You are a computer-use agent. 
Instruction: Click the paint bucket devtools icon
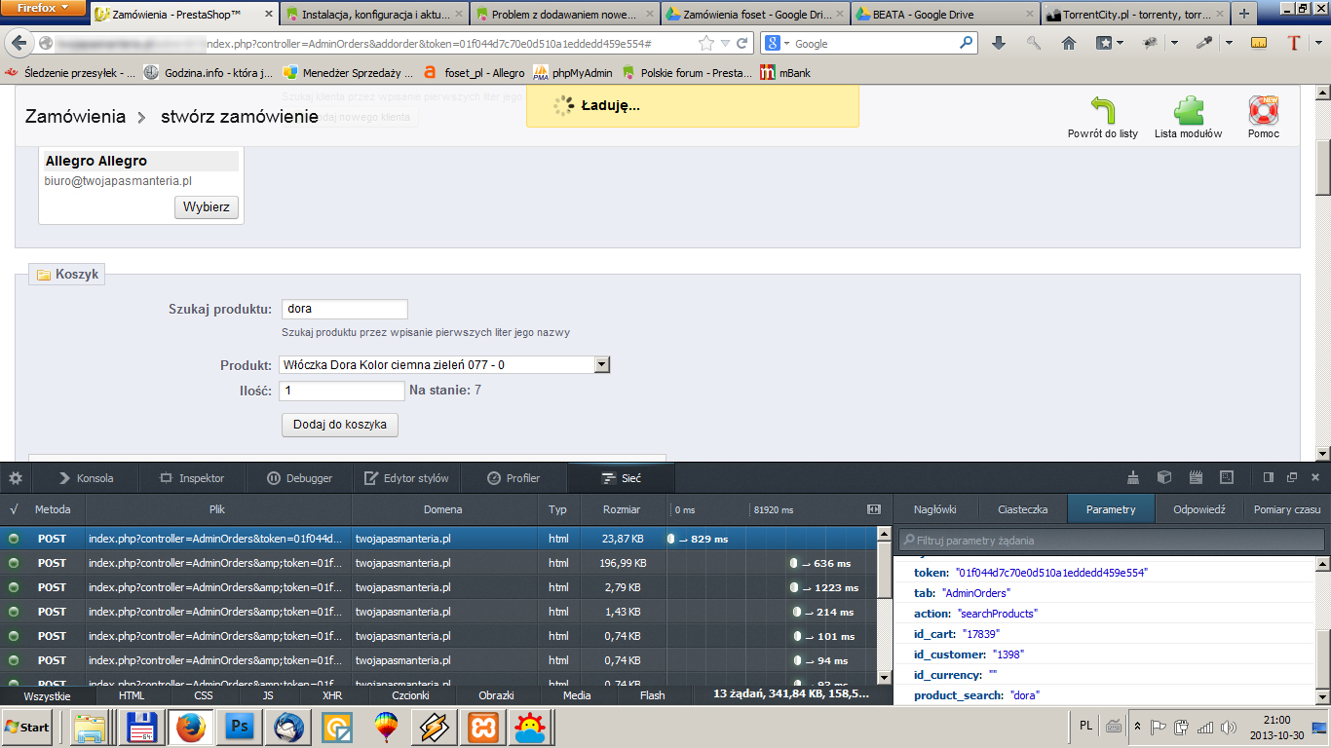pos(1133,477)
